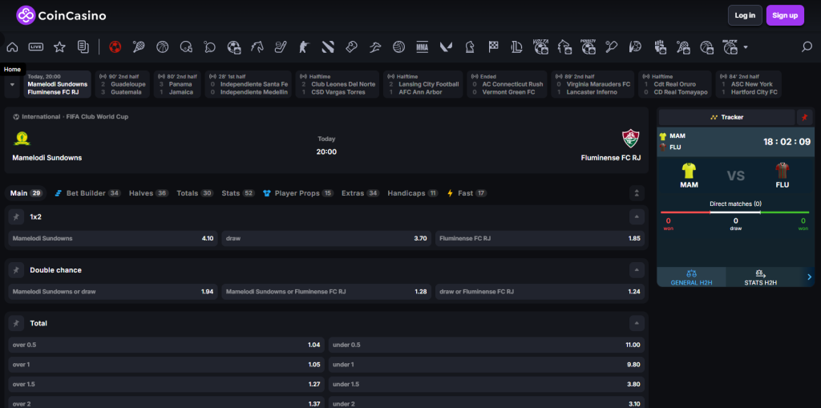This screenshot has height=408, width=821.
Task: Select the Valorant esport icon
Action: click(446, 47)
